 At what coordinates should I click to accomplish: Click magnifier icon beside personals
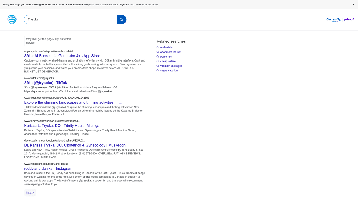pos(158,57)
